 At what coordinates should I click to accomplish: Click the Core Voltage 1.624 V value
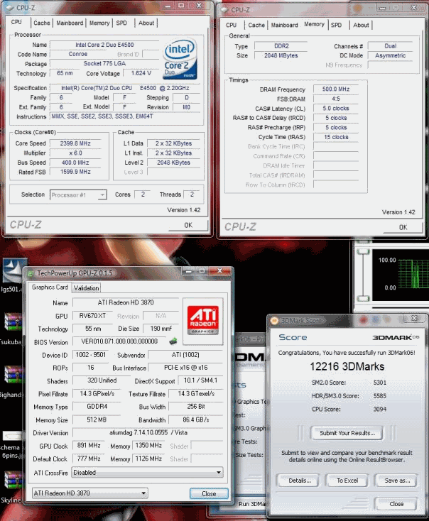(x=141, y=73)
